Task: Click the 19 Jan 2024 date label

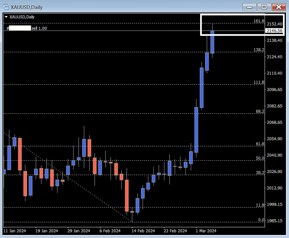Action: (x=47, y=231)
